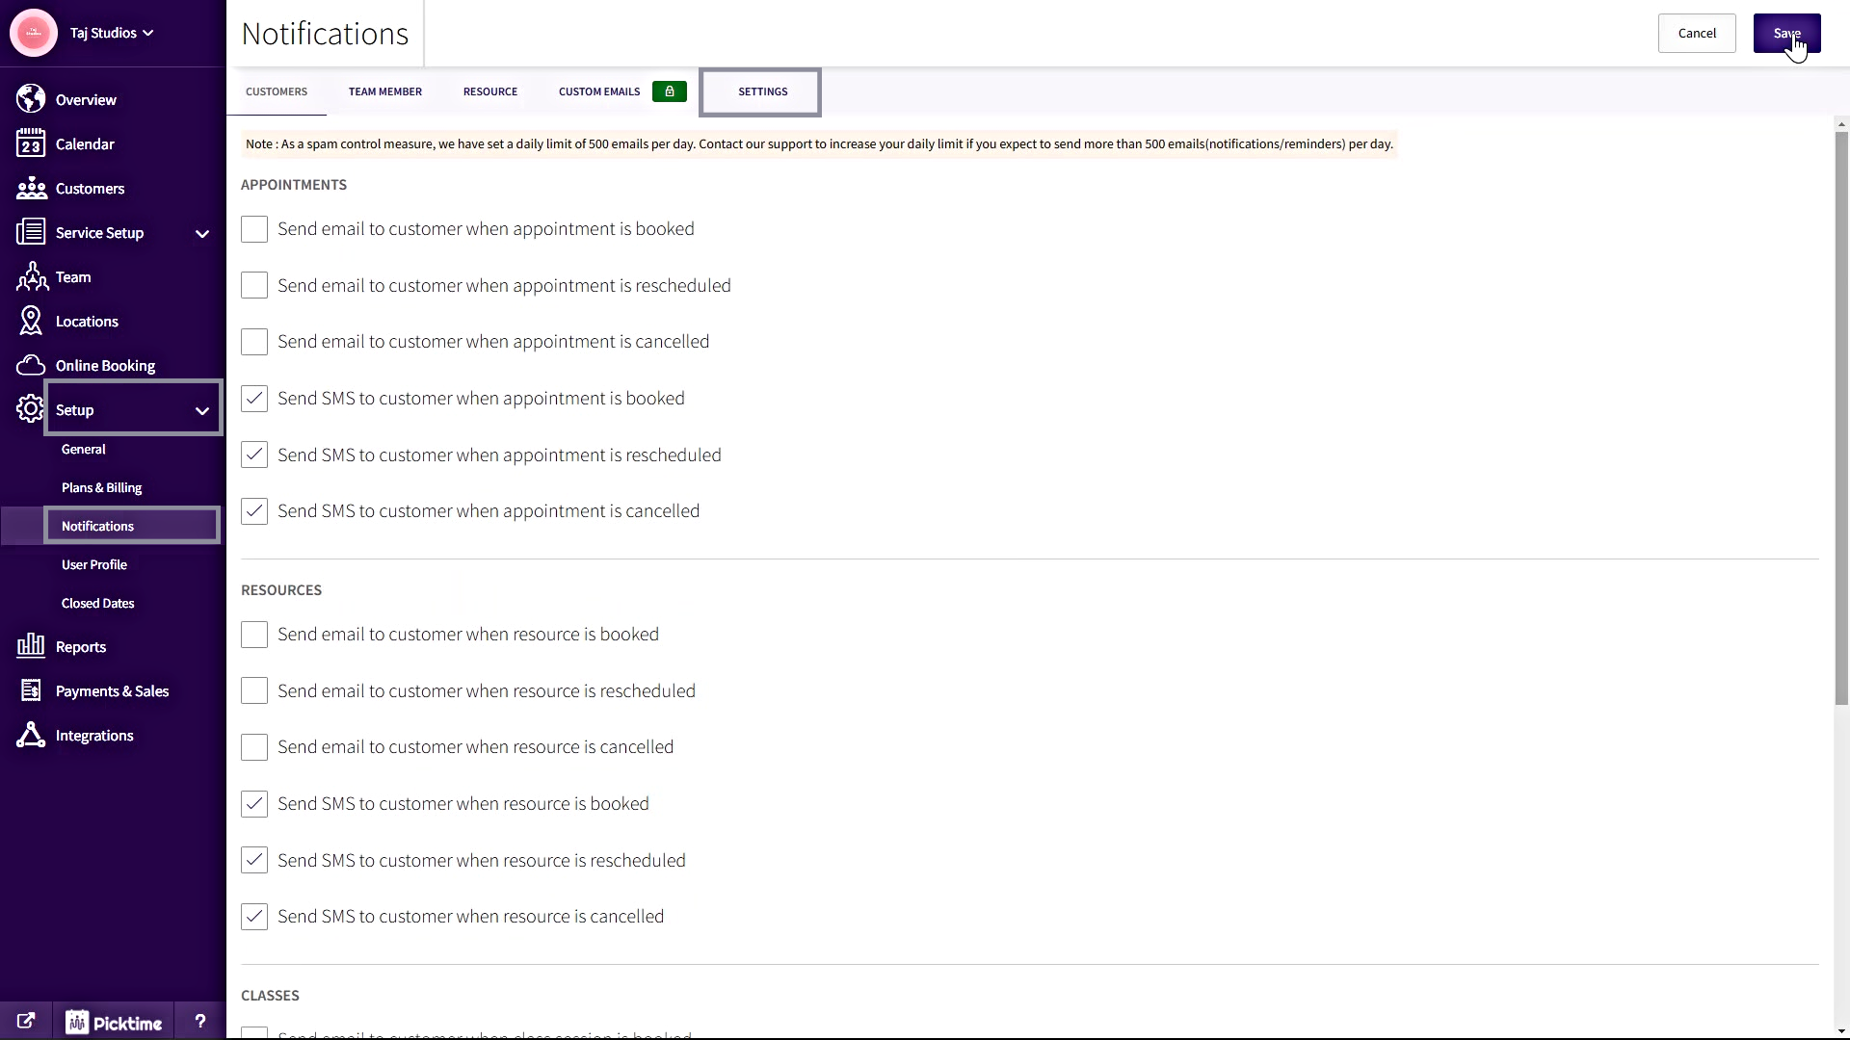Check email when resource is rescheduled
The width and height of the screenshot is (1850, 1040).
pyautogui.click(x=254, y=690)
